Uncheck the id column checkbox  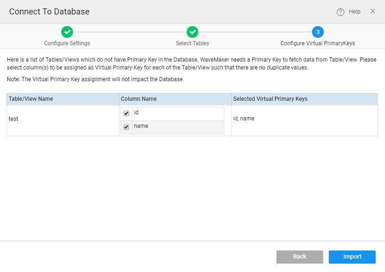126,113
